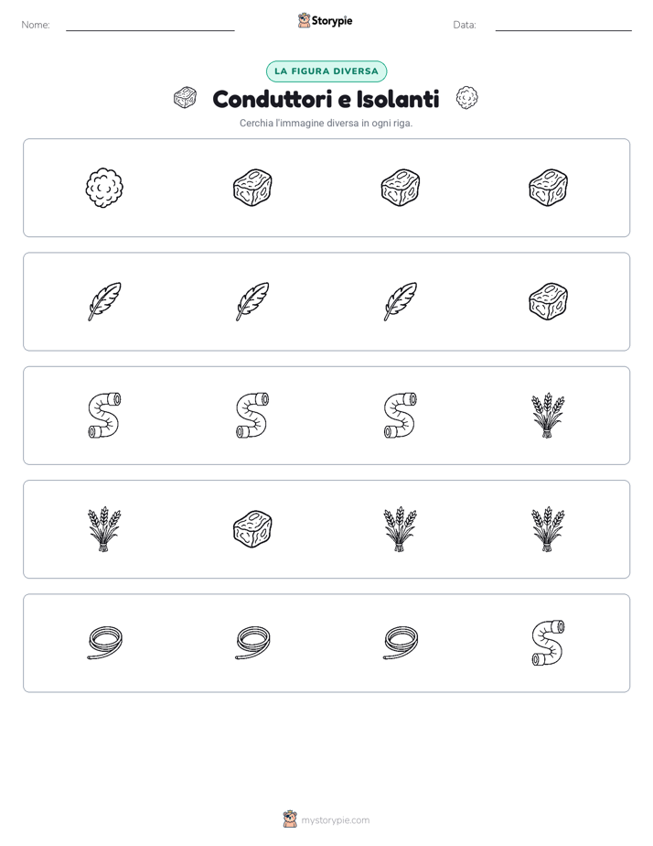Select the first S-pipe in row three
Viewport: 653px width, 846px height.
[x=104, y=415]
